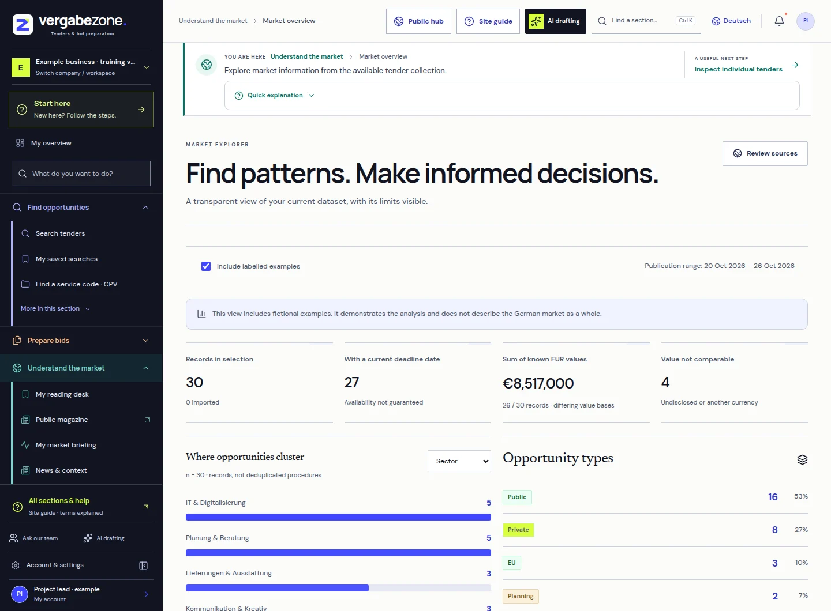Collapse sidebar using the panel icon
This screenshot has height=611, width=831.
pyautogui.click(x=144, y=565)
